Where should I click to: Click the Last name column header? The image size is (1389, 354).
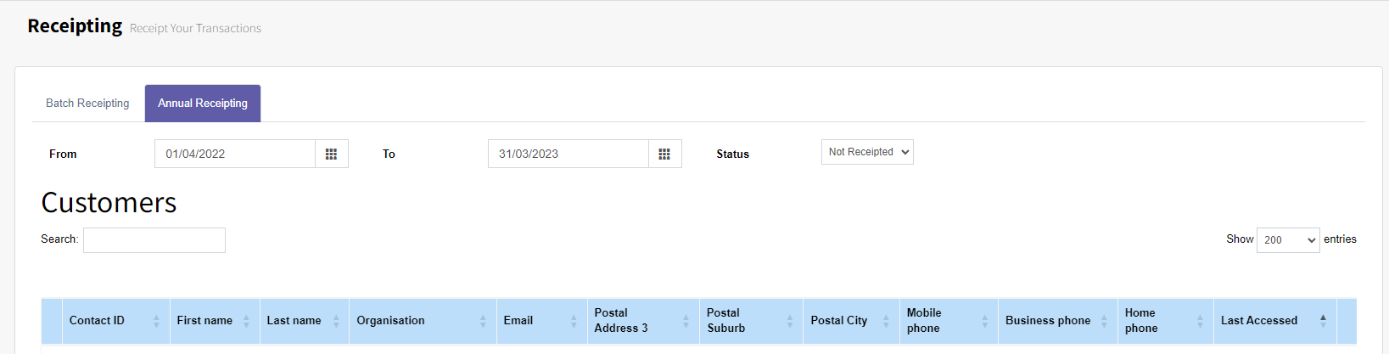305,321
